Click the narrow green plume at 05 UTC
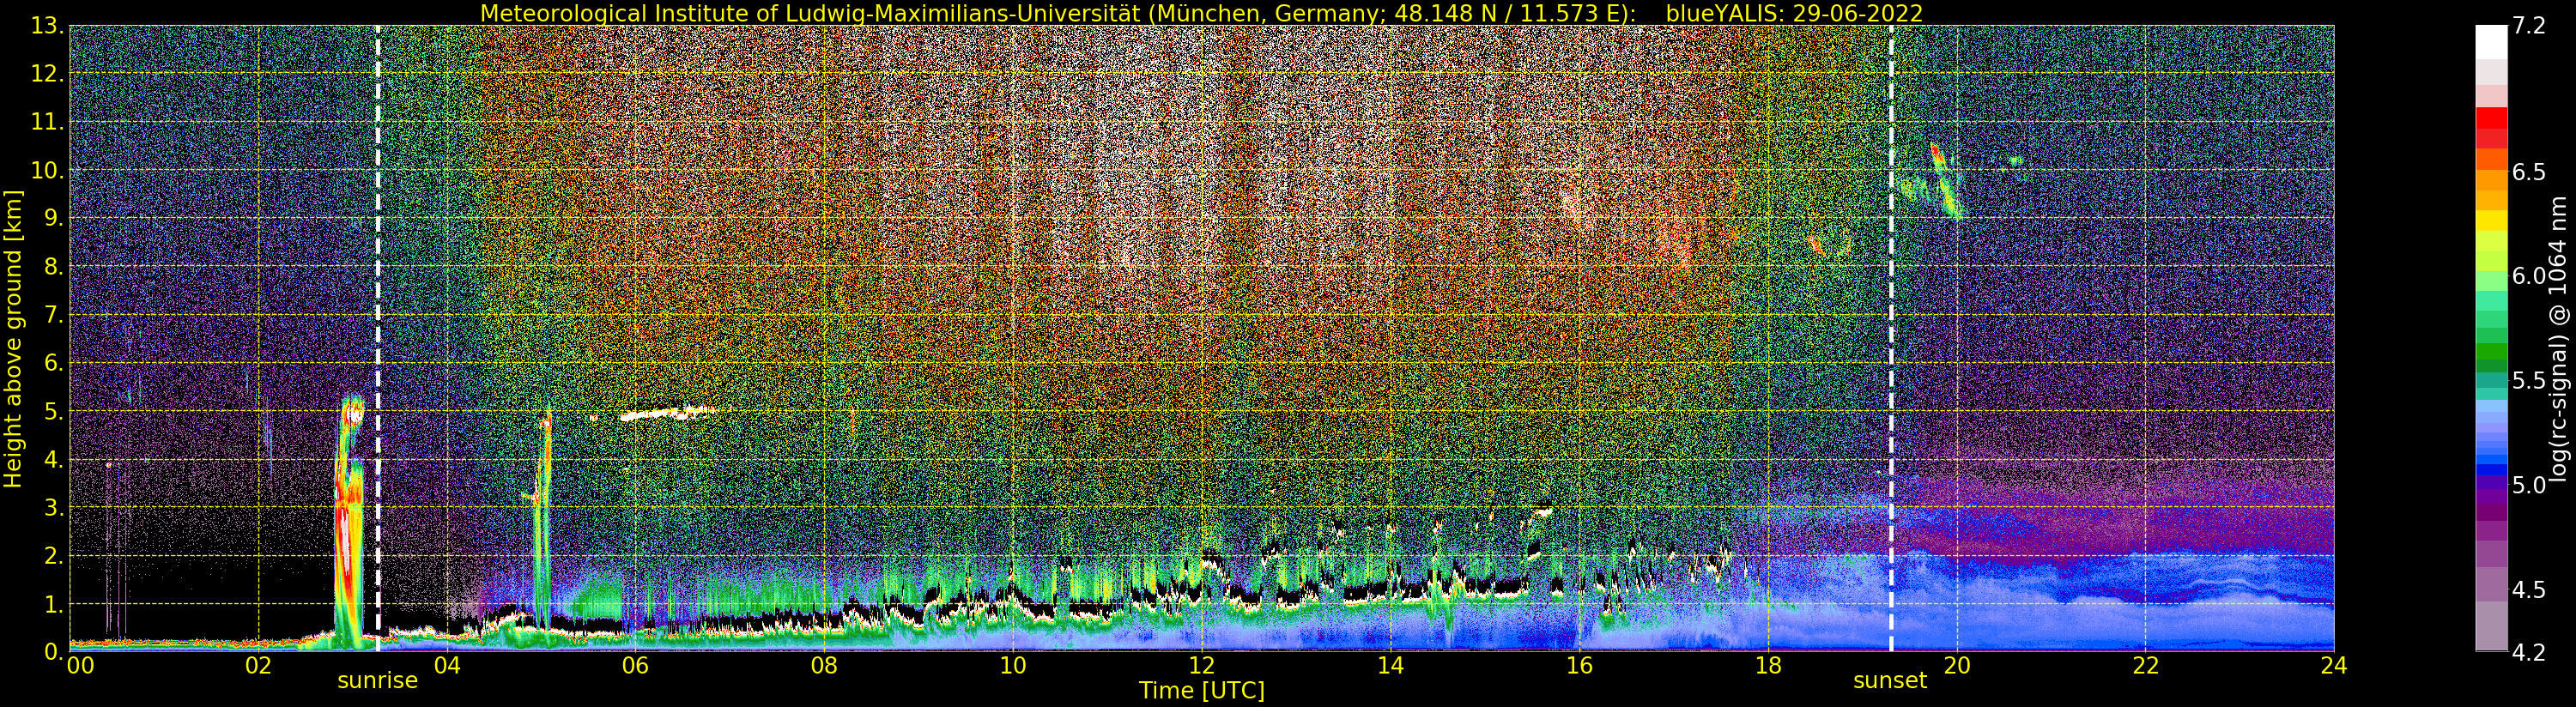 point(543,520)
